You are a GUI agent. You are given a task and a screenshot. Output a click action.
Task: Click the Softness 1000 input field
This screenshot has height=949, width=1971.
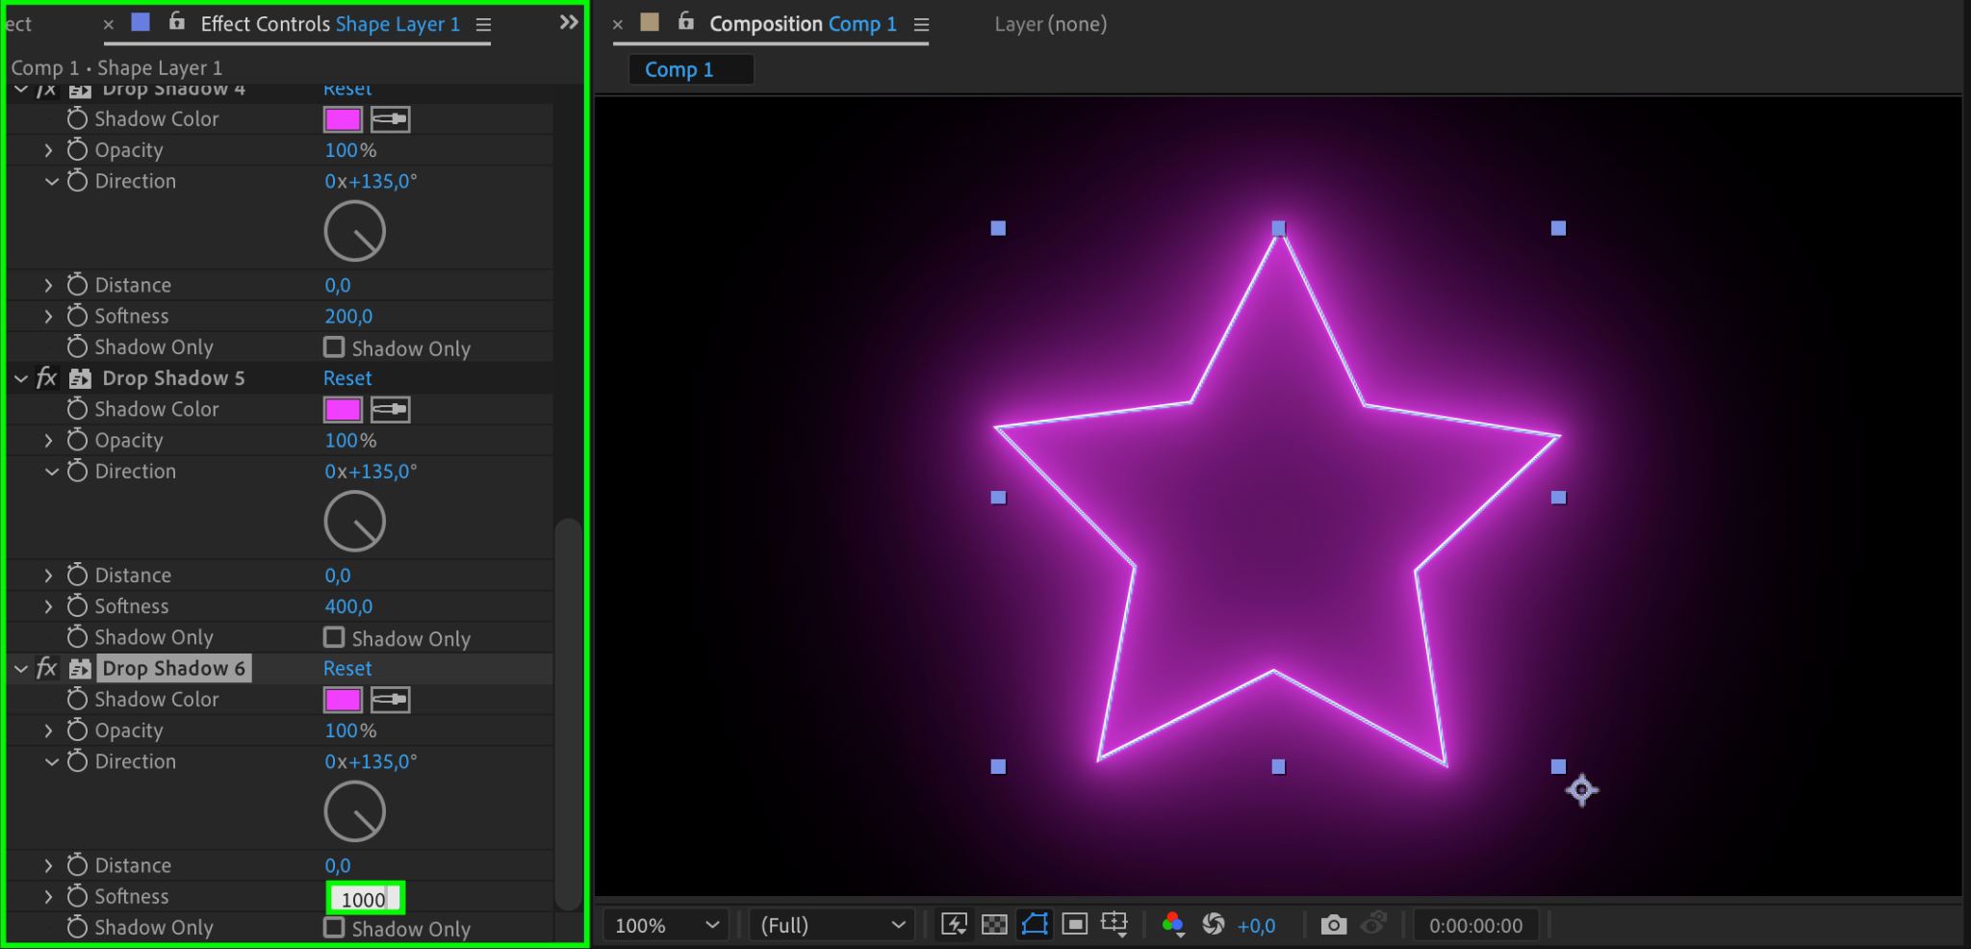[364, 899]
